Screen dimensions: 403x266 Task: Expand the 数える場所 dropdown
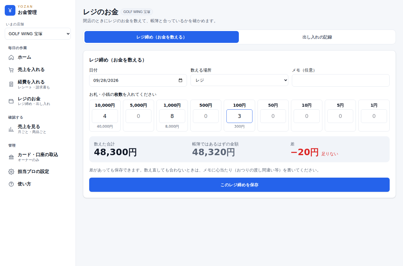pyautogui.click(x=239, y=80)
